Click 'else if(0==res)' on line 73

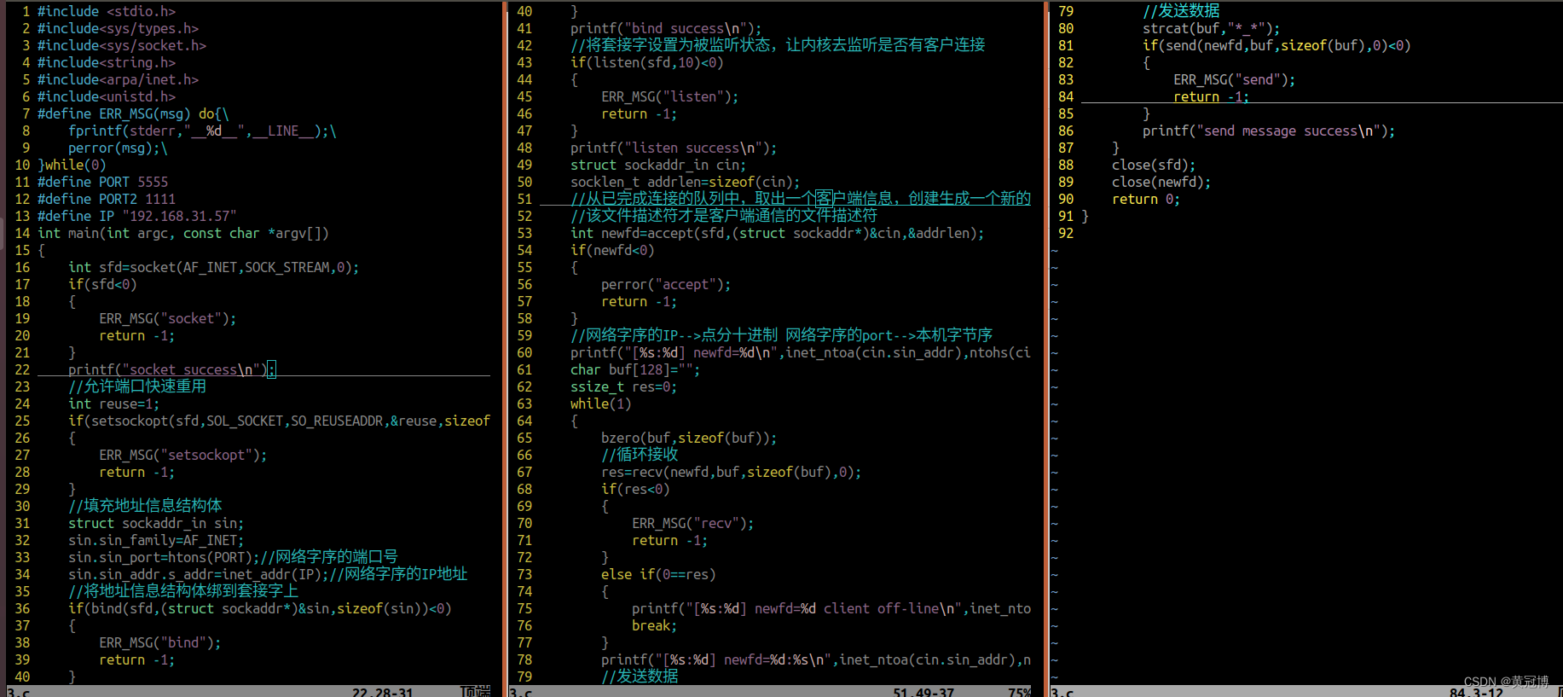(x=658, y=574)
